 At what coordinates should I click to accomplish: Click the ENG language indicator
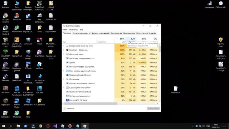coord(208,126)
